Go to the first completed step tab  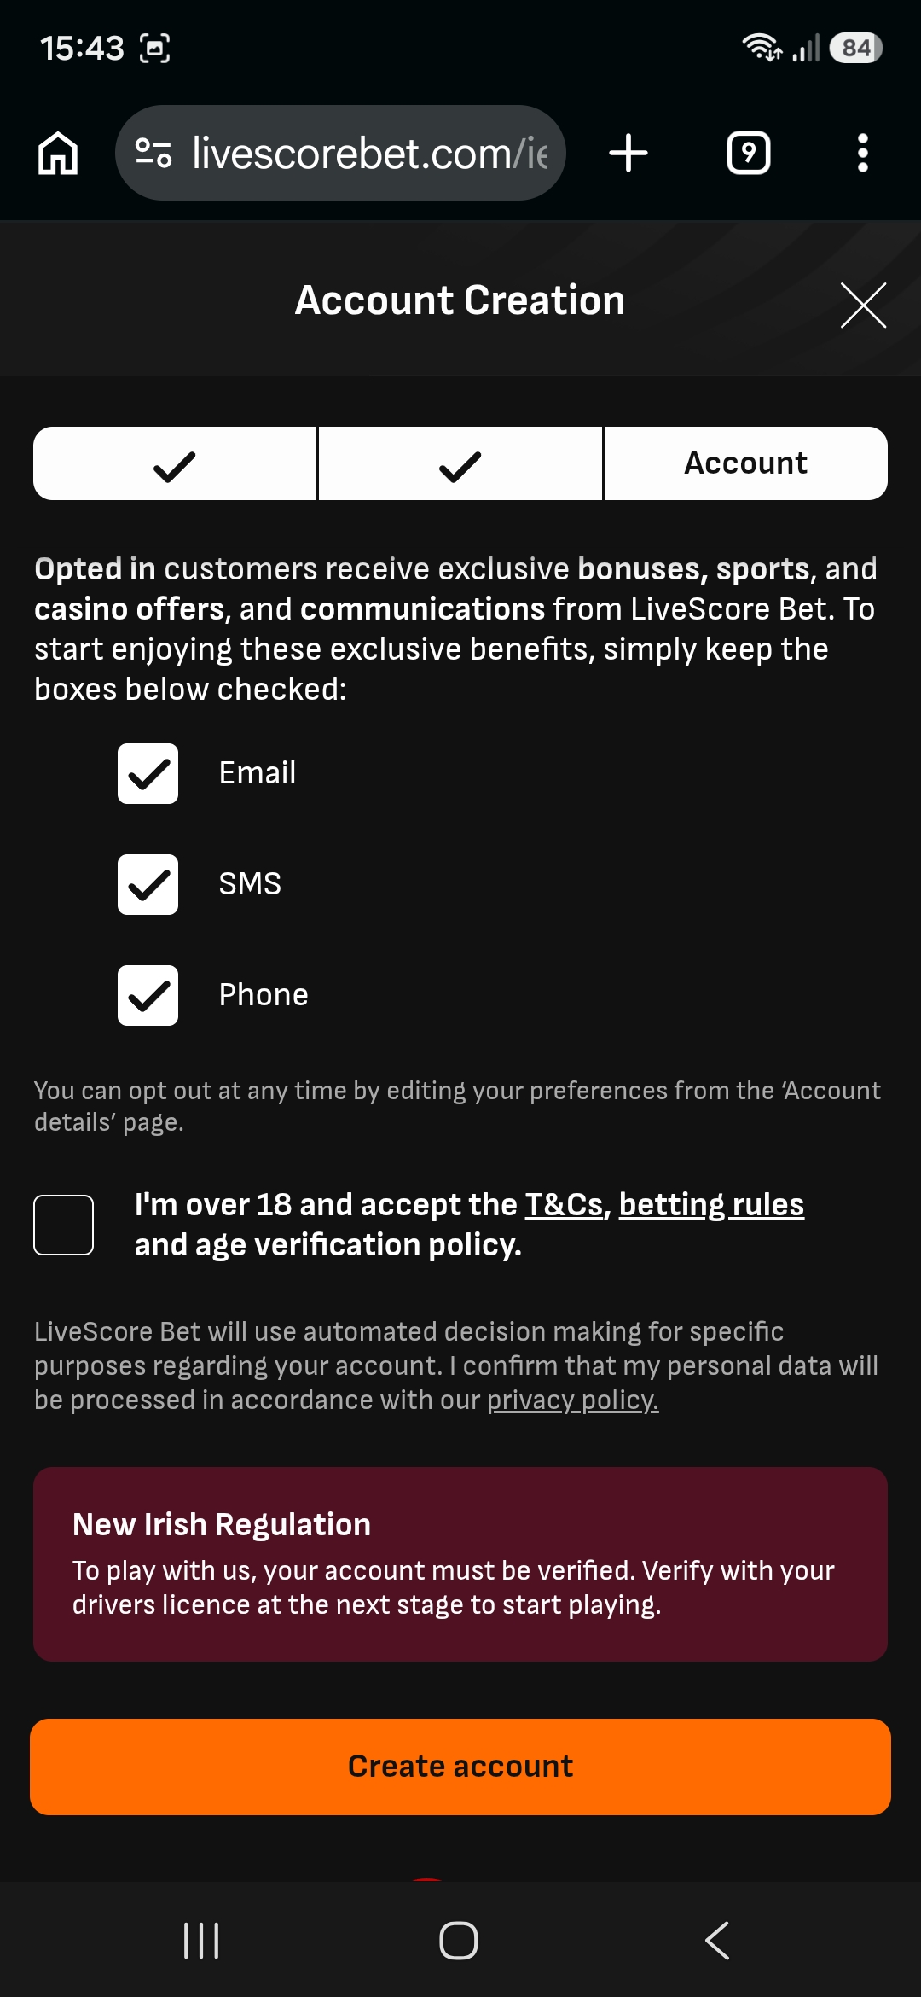pos(175,463)
